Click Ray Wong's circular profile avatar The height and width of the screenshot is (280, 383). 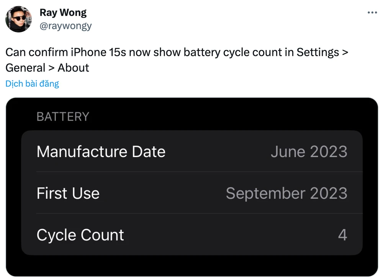click(x=19, y=19)
